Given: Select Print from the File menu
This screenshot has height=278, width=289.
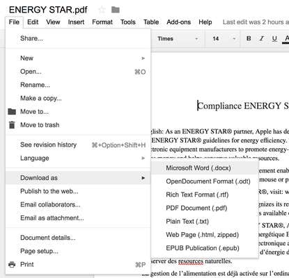Looking at the screenshot, I should point(78,264).
